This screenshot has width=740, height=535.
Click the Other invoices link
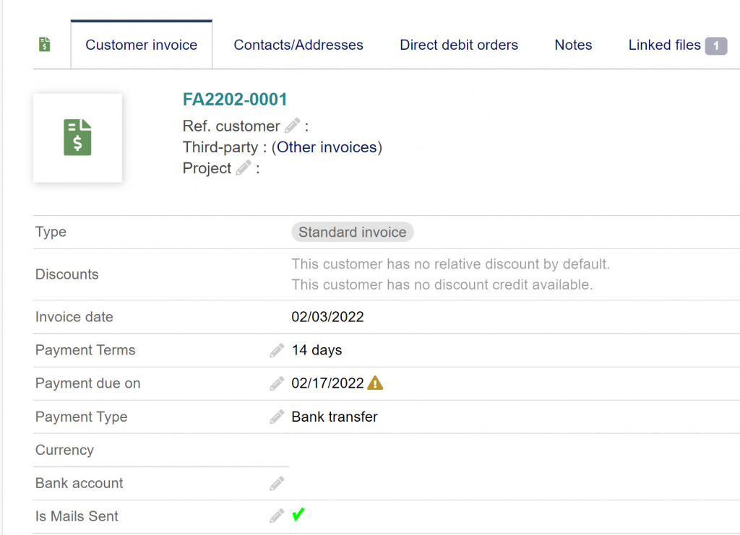point(327,147)
